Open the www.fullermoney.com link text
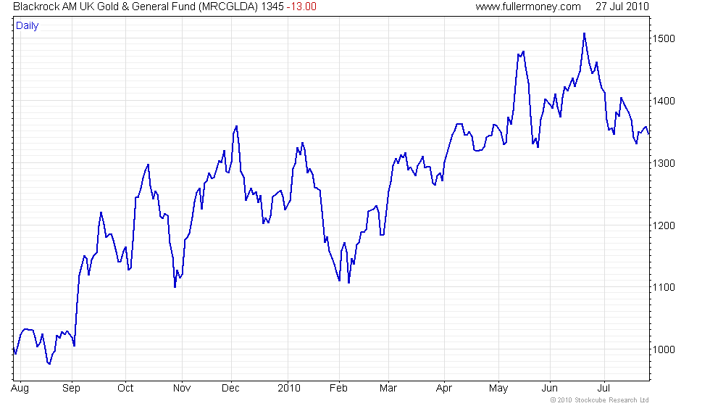This screenshot has height=406, width=710. pyautogui.click(x=528, y=7)
